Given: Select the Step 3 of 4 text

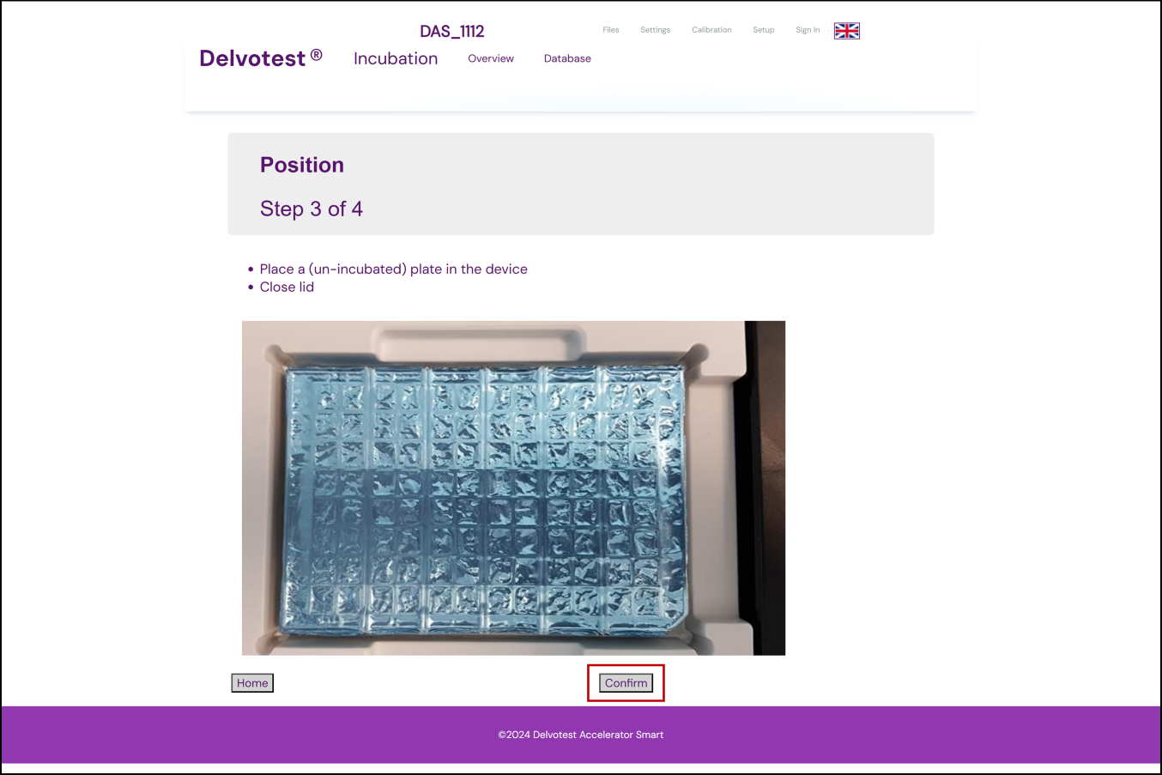Looking at the screenshot, I should click(x=312, y=209).
